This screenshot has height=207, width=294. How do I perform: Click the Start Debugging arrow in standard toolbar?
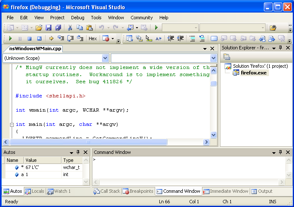click(156, 28)
